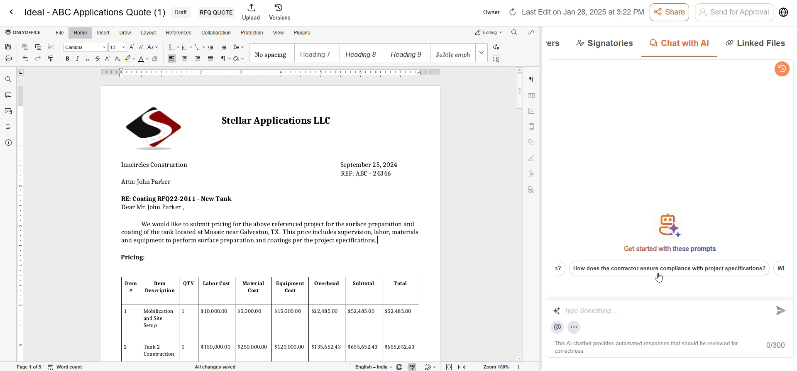797x371 pixels.
Task: Open the Linked Files tab
Action: click(x=755, y=43)
